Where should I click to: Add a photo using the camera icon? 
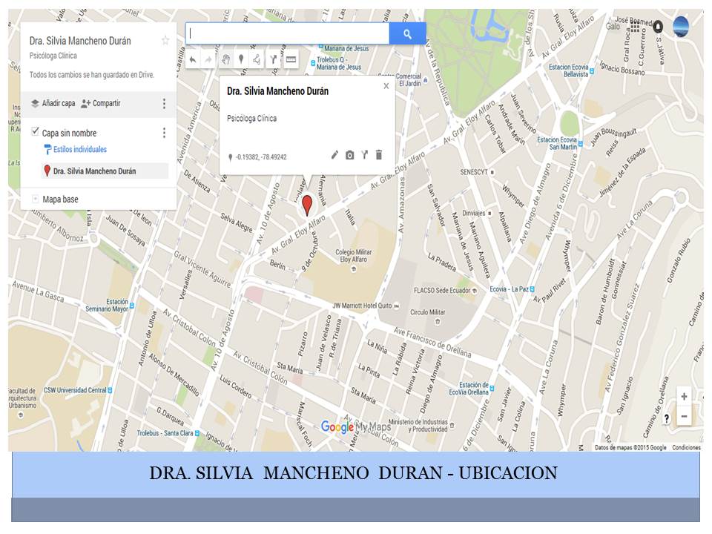350,155
